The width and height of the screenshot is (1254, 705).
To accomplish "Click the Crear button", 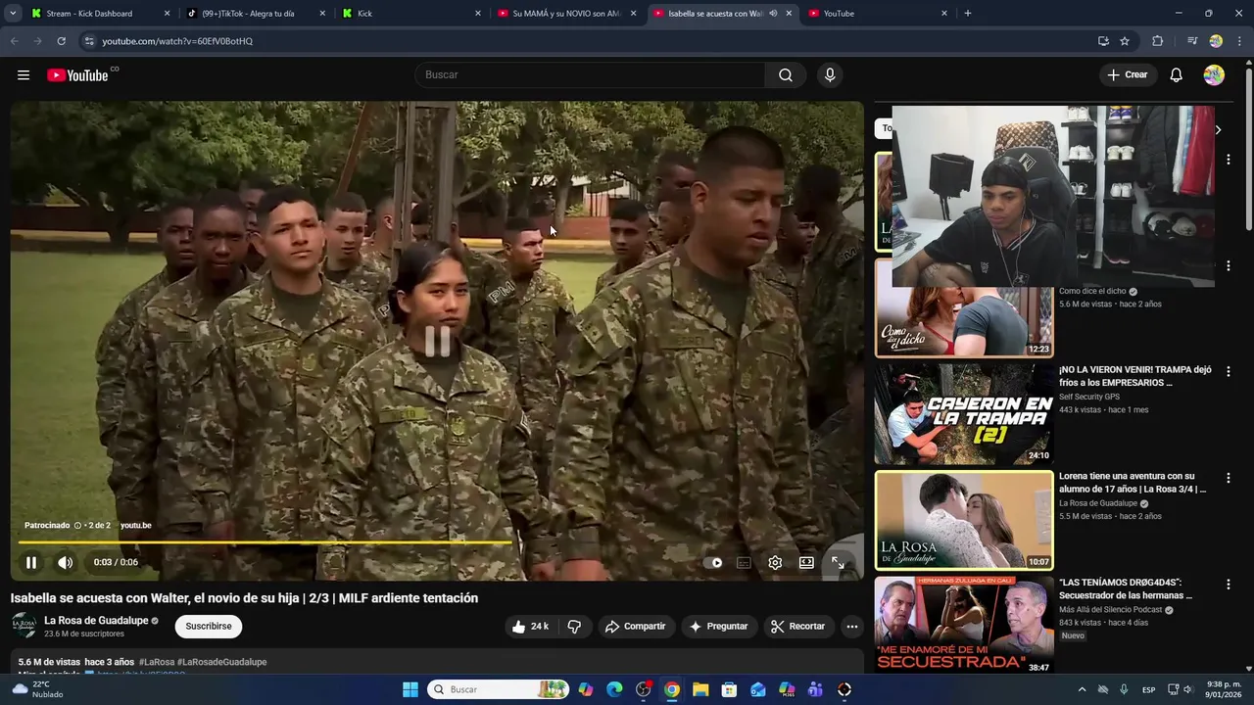I will coord(1128,75).
